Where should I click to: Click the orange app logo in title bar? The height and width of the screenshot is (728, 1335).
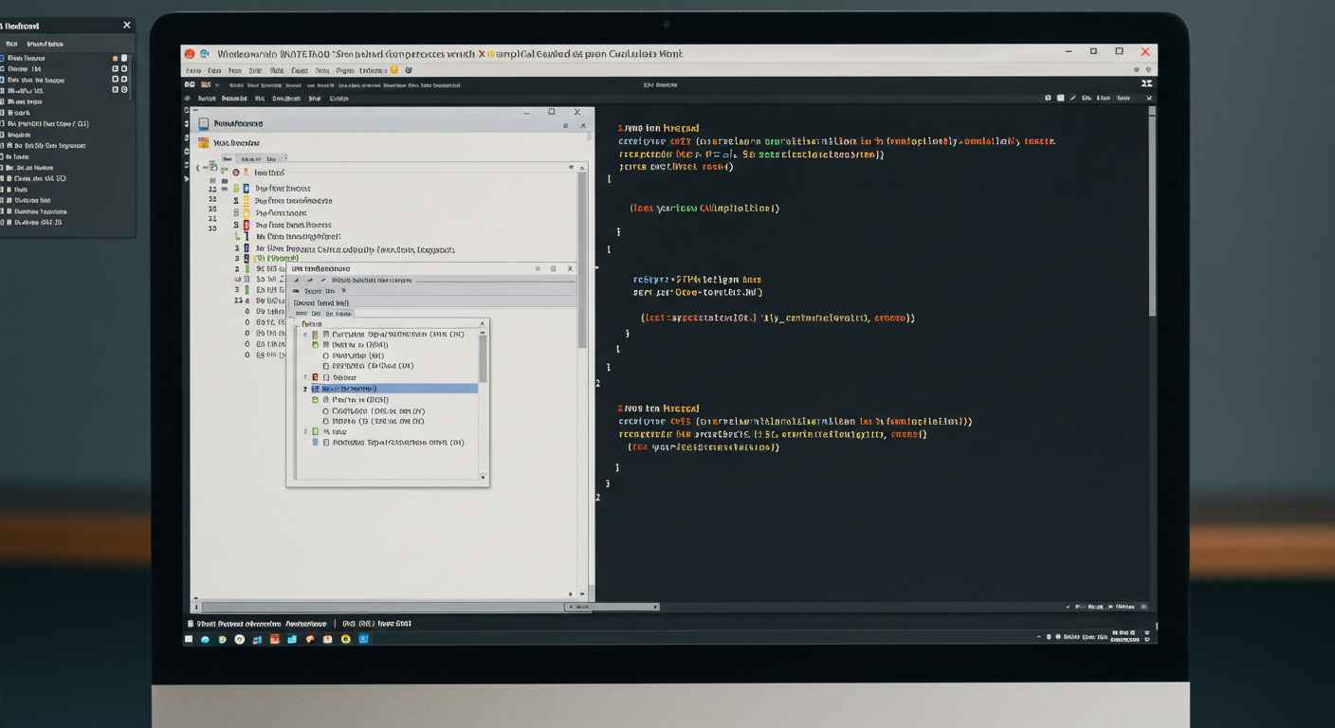coord(190,54)
